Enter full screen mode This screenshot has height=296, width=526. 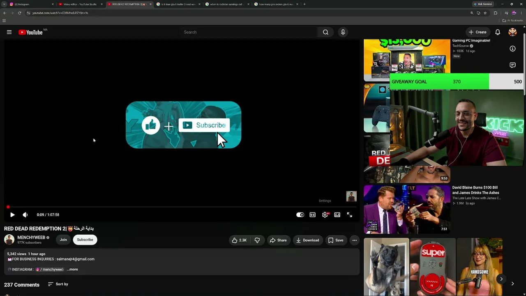tap(350, 215)
